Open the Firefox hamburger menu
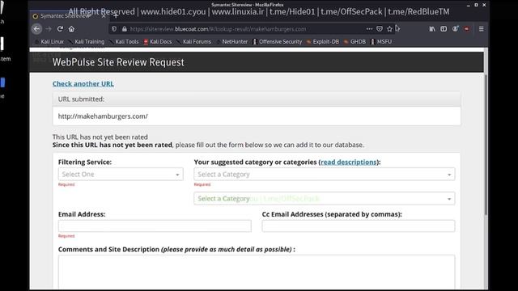Screen dimensions: 518x291 [x=482, y=29]
